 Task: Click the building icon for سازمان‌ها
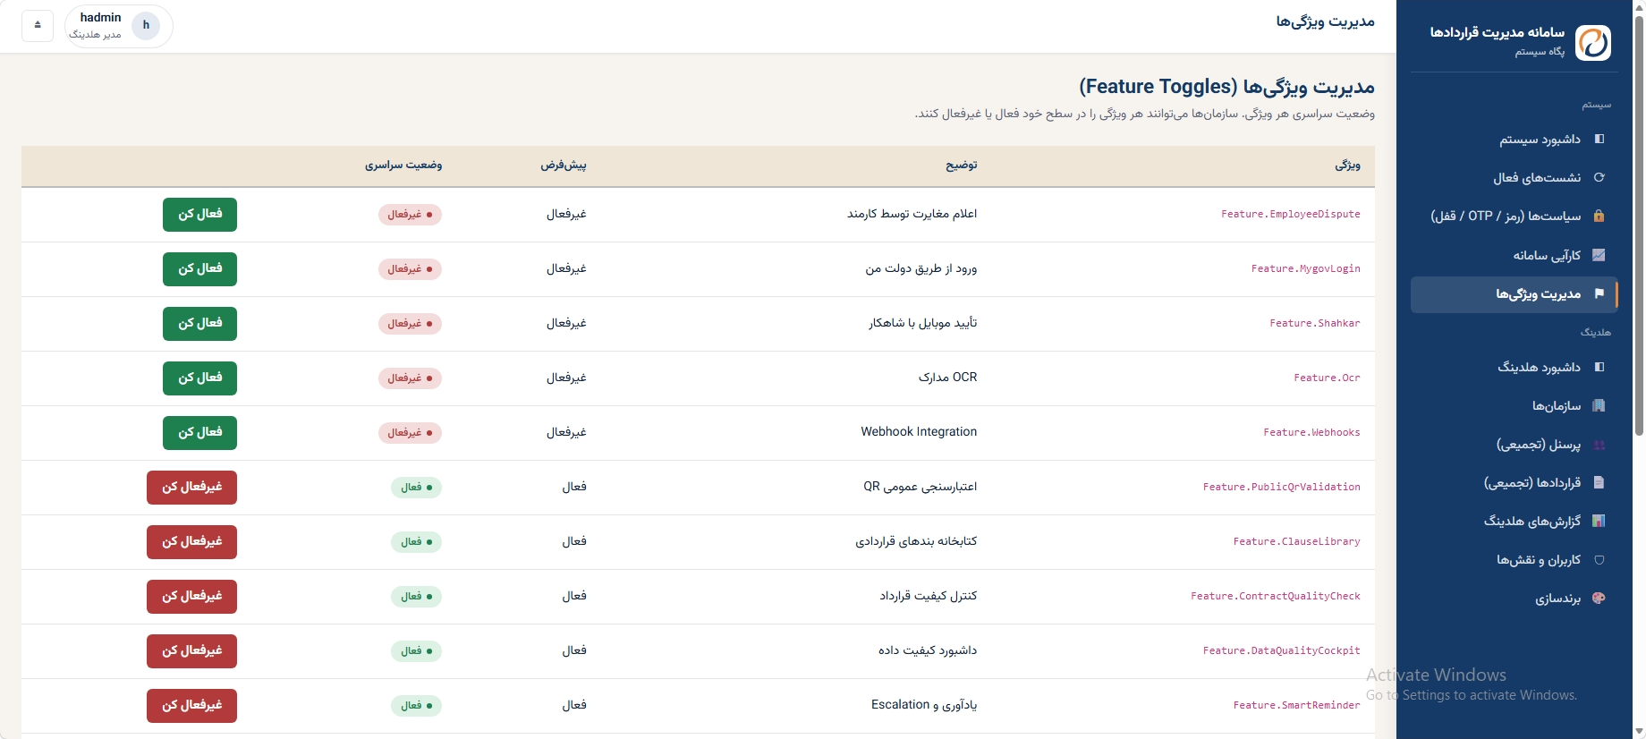(x=1599, y=405)
